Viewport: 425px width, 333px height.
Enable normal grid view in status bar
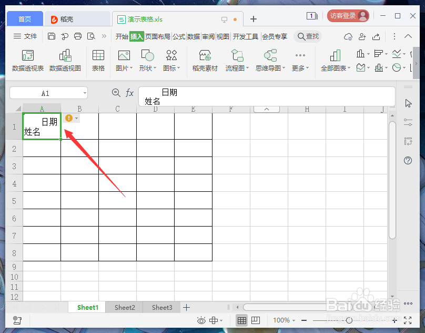pyautogui.click(x=241, y=320)
